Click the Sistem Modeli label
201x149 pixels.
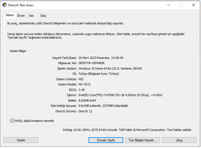(x=67, y=85)
